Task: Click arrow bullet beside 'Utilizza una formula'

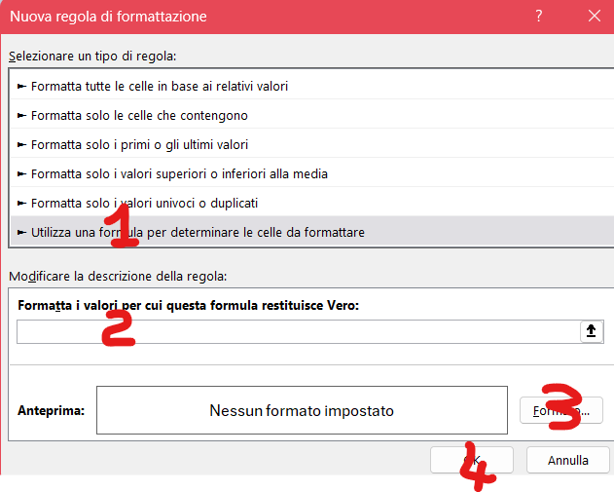Action: tap(21, 232)
